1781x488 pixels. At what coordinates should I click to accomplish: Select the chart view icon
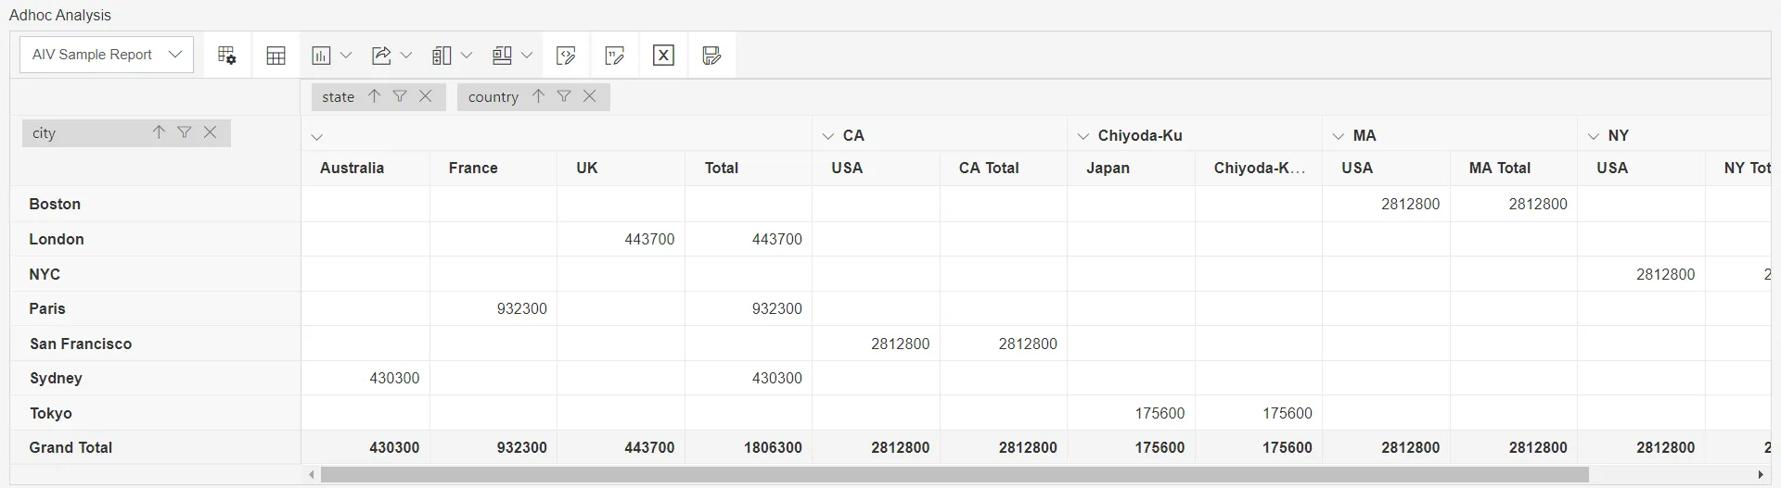(321, 56)
